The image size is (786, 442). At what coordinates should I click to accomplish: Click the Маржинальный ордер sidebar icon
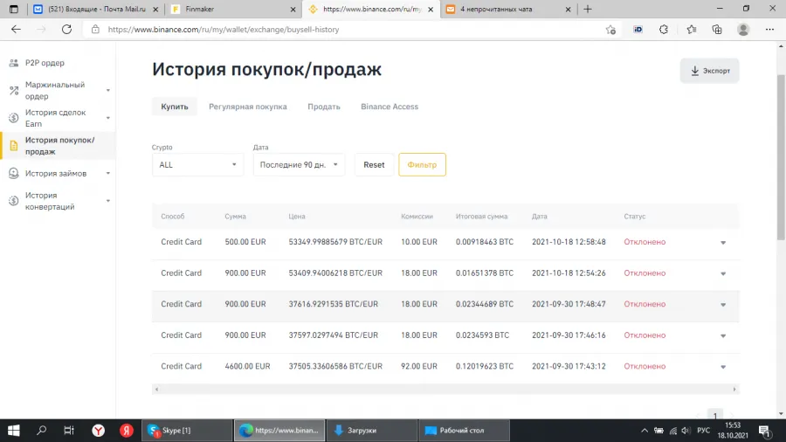(13, 91)
